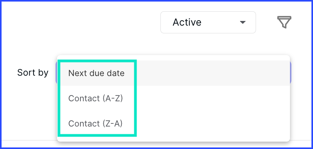Click the caret arrow in Active dropdown
Screen dimensions: 313x149
point(242,22)
